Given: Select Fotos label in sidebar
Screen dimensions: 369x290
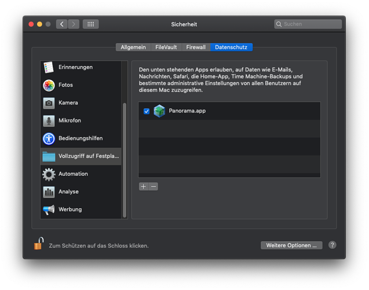Looking at the screenshot, I should point(65,85).
